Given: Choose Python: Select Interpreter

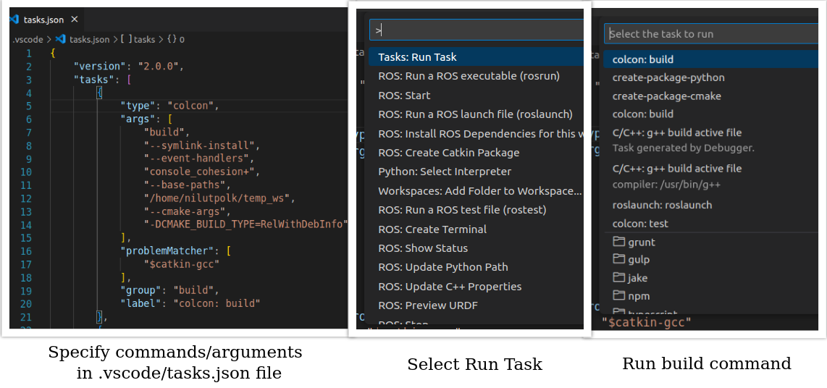Looking at the screenshot, I should (x=476, y=172).
